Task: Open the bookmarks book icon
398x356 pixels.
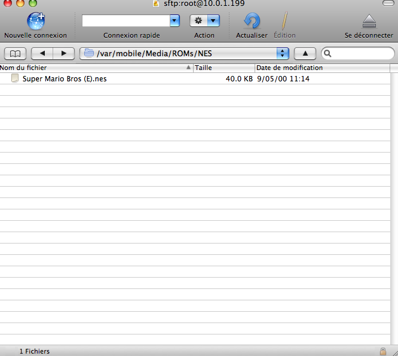Action: 15,54
